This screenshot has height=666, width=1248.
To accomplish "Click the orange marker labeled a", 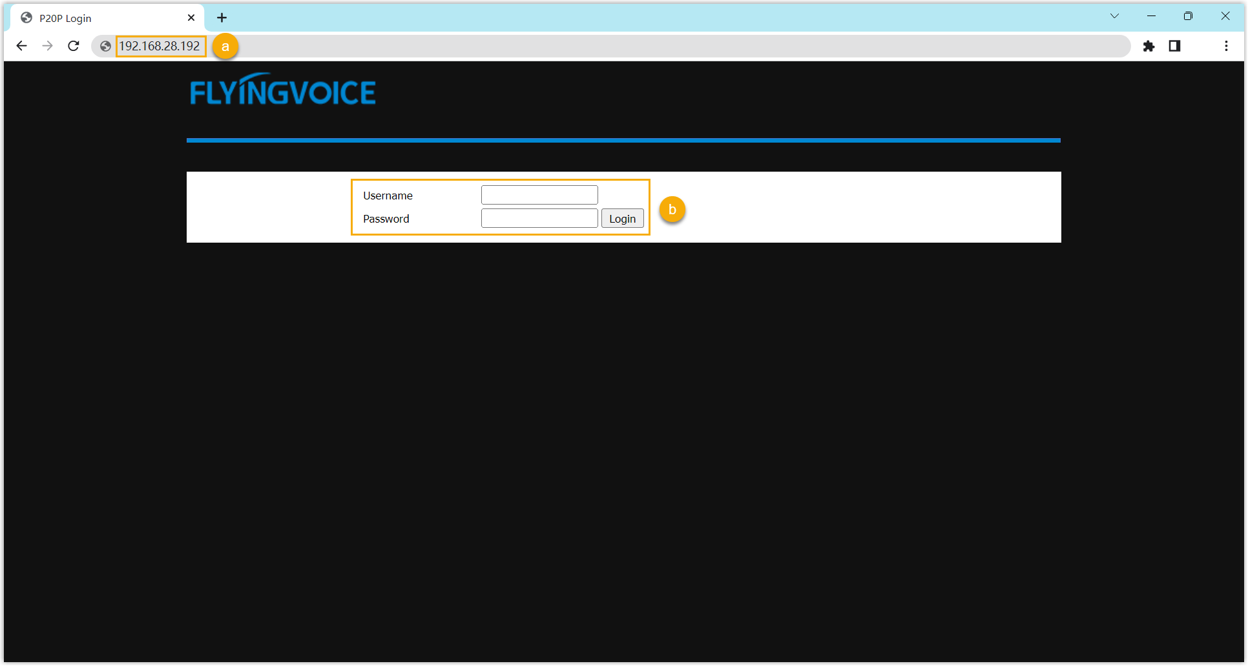I will tap(225, 46).
